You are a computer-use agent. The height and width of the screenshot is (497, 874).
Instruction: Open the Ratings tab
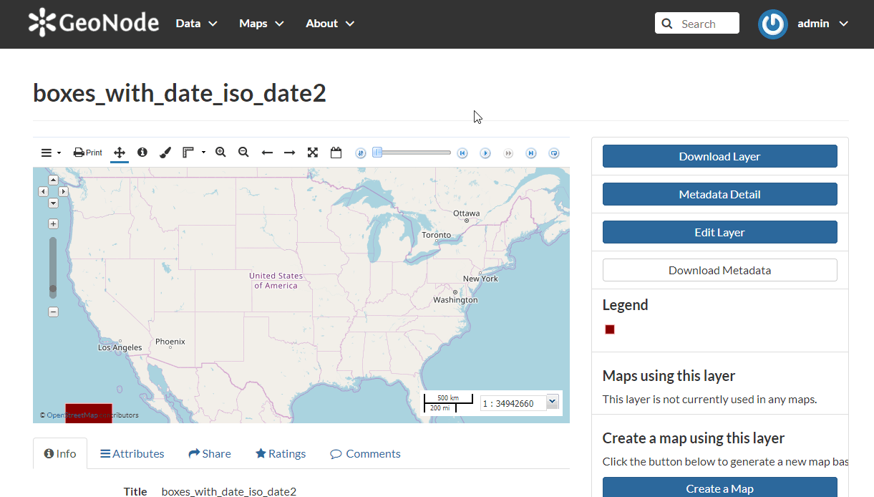click(x=281, y=453)
